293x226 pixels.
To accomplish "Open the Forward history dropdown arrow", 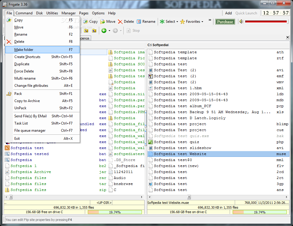I will 121,31.
